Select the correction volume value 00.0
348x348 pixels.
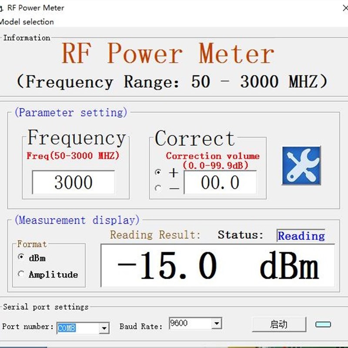221,183
